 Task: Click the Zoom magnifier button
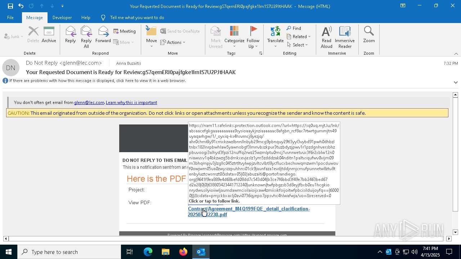369,35
